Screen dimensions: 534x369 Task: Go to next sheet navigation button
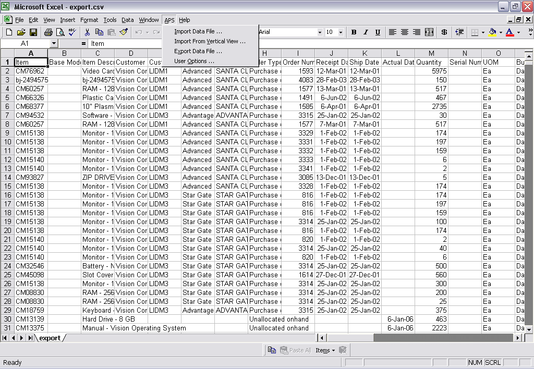(22, 338)
